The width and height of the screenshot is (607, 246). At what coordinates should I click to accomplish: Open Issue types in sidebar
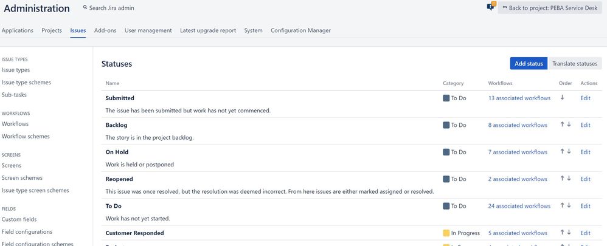[x=15, y=70]
